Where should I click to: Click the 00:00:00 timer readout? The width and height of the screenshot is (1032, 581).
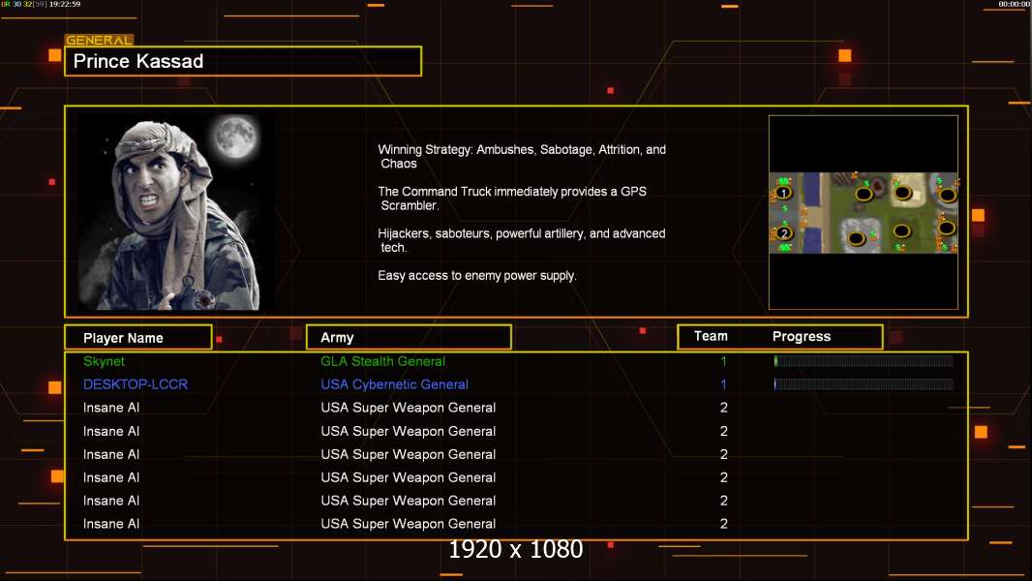click(x=1015, y=4)
